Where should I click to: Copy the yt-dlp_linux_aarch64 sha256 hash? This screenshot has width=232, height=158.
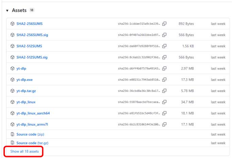click(x=164, y=113)
